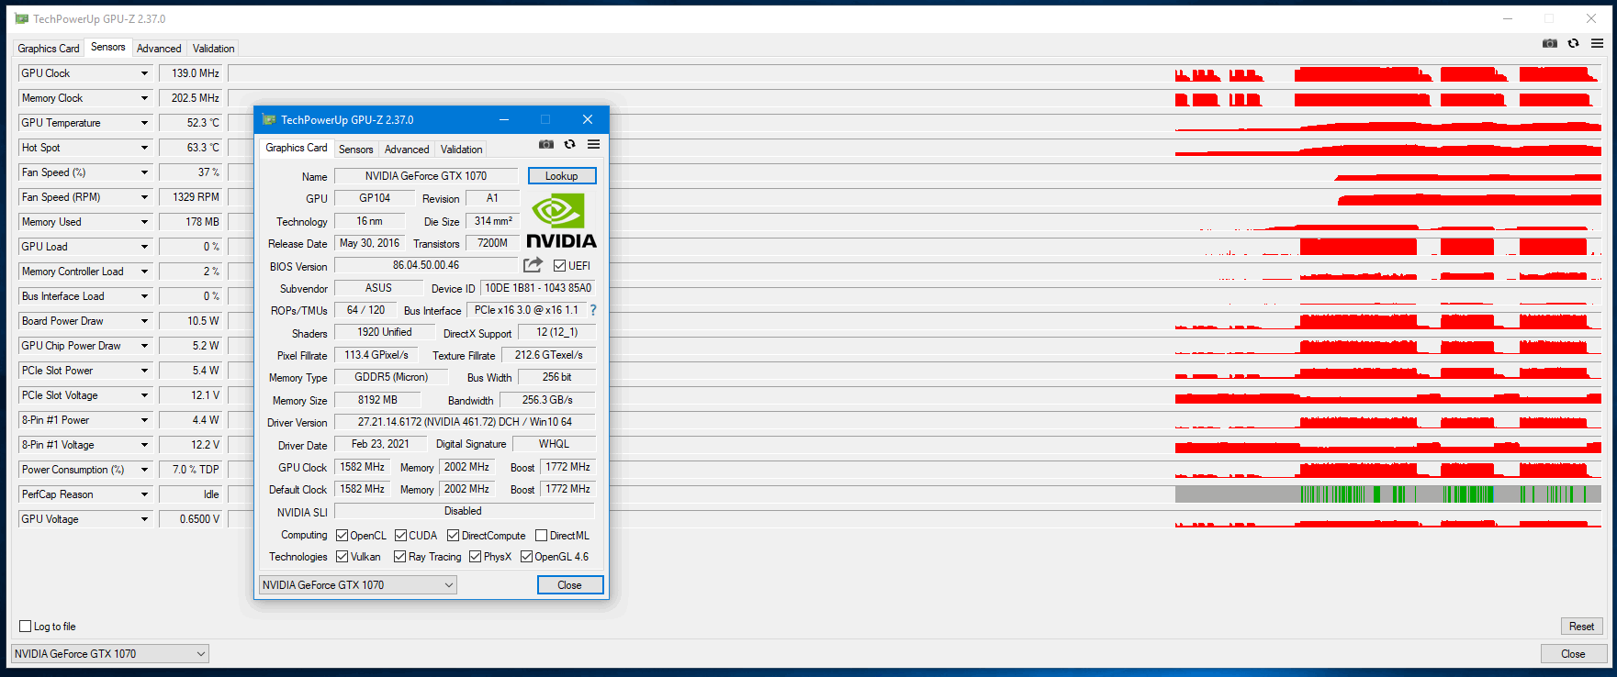Screen dimensions: 1617x677
Task: Click the Memory Type value GDDR5 (Micron)
Action: [391, 377]
